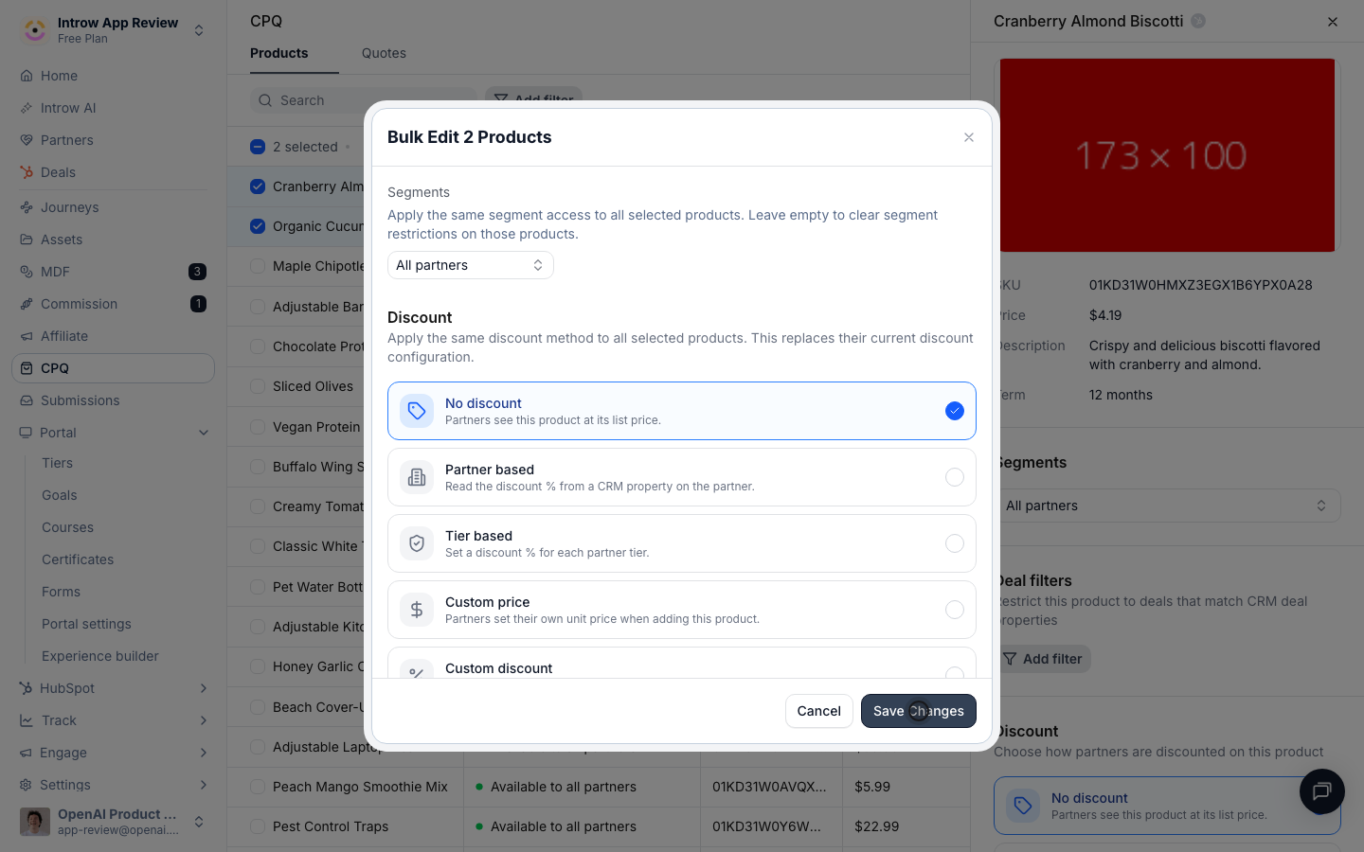Open the CPQ sidebar item
The height and width of the screenshot is (852, 1364).
tap(114, 368)
